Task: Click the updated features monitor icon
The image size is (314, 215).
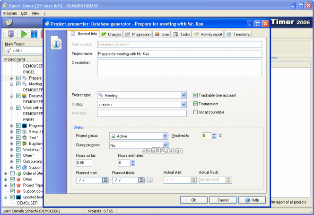Action: click(x=18, y=197)
